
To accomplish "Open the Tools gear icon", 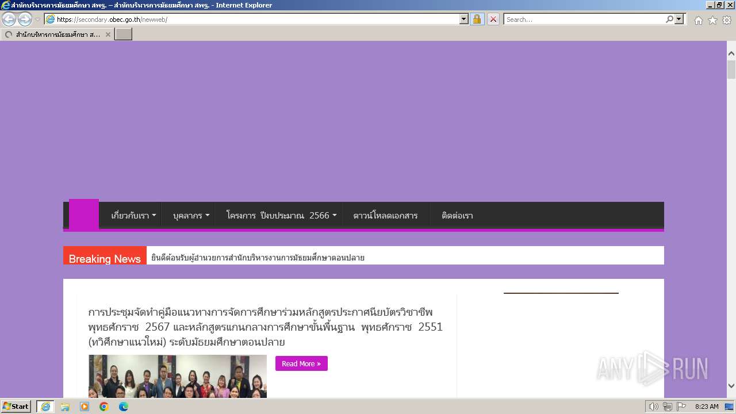I will [x=727, y=20].
